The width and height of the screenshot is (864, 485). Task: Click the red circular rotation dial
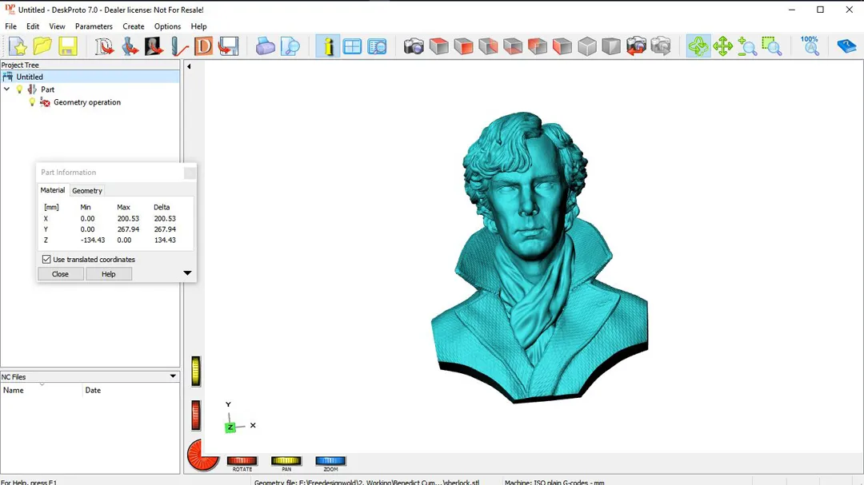(202, 455)
